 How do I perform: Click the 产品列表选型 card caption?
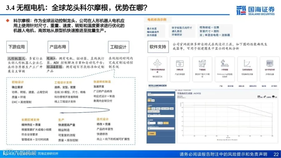click(x=180, y=74)
